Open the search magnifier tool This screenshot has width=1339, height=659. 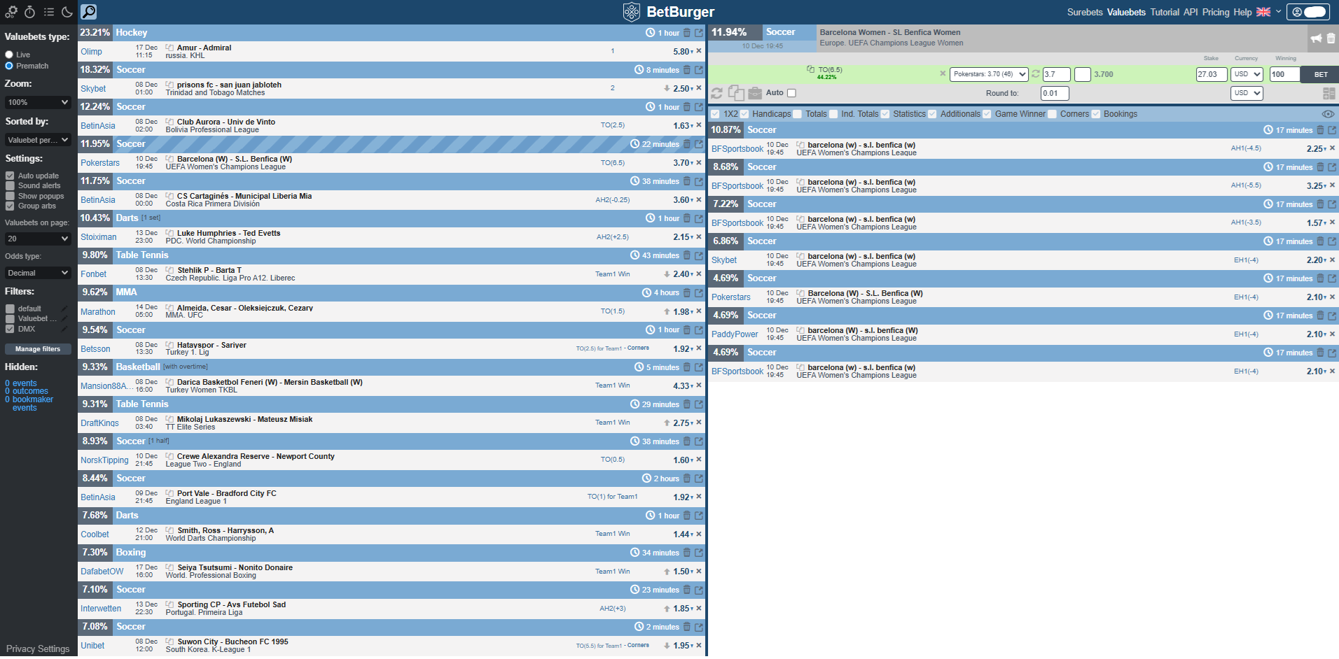point(90,12)
